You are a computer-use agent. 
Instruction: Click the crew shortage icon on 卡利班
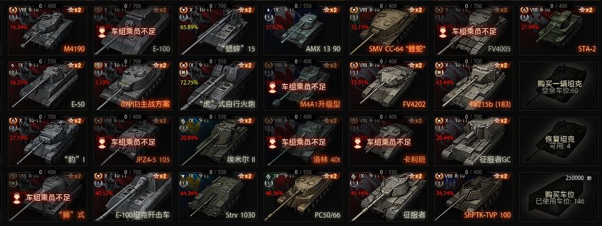(357, 142)
